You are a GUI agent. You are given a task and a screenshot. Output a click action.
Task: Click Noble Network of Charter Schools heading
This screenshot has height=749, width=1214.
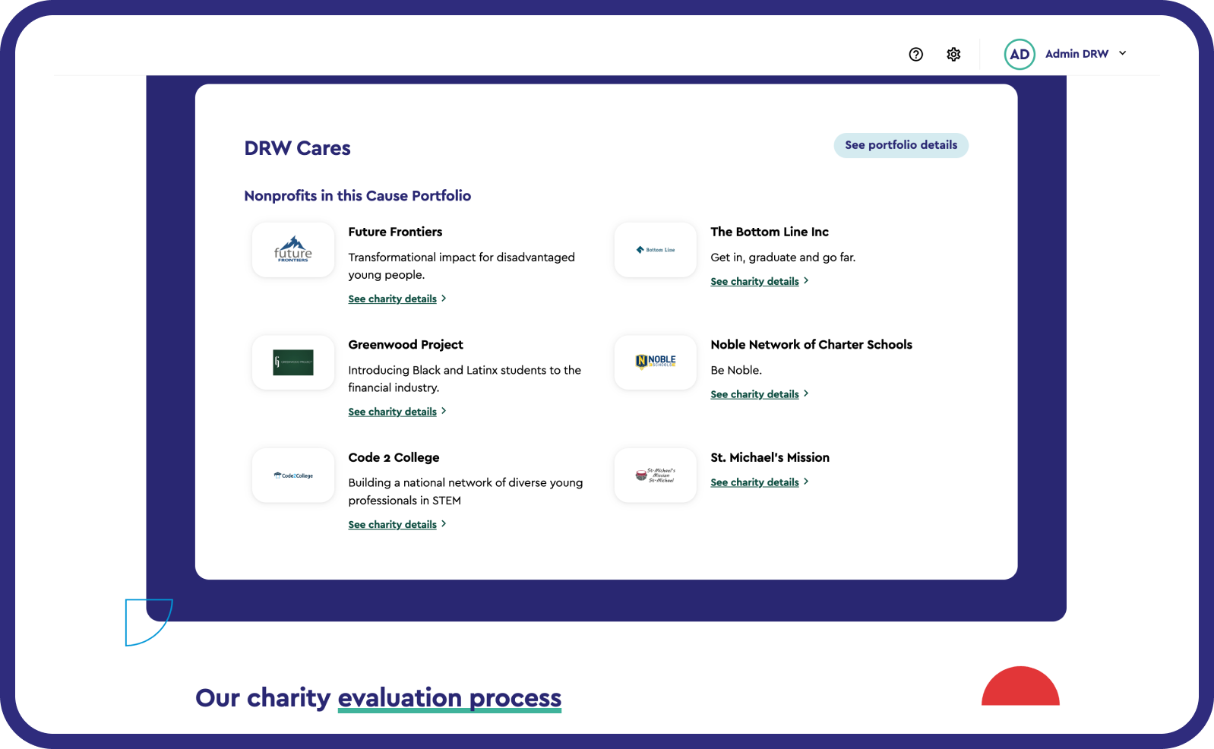pyautogui.click(x=811, y=345)
